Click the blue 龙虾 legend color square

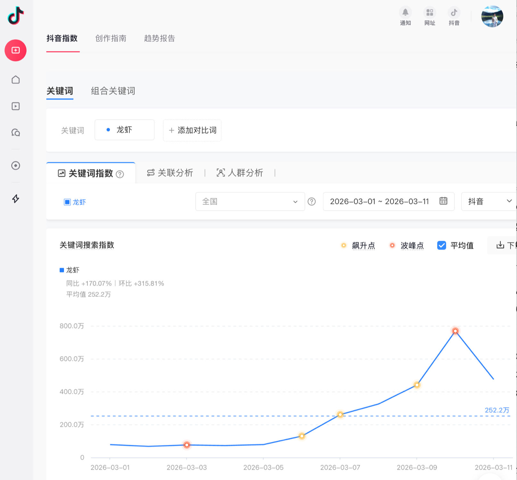(62, 270)
